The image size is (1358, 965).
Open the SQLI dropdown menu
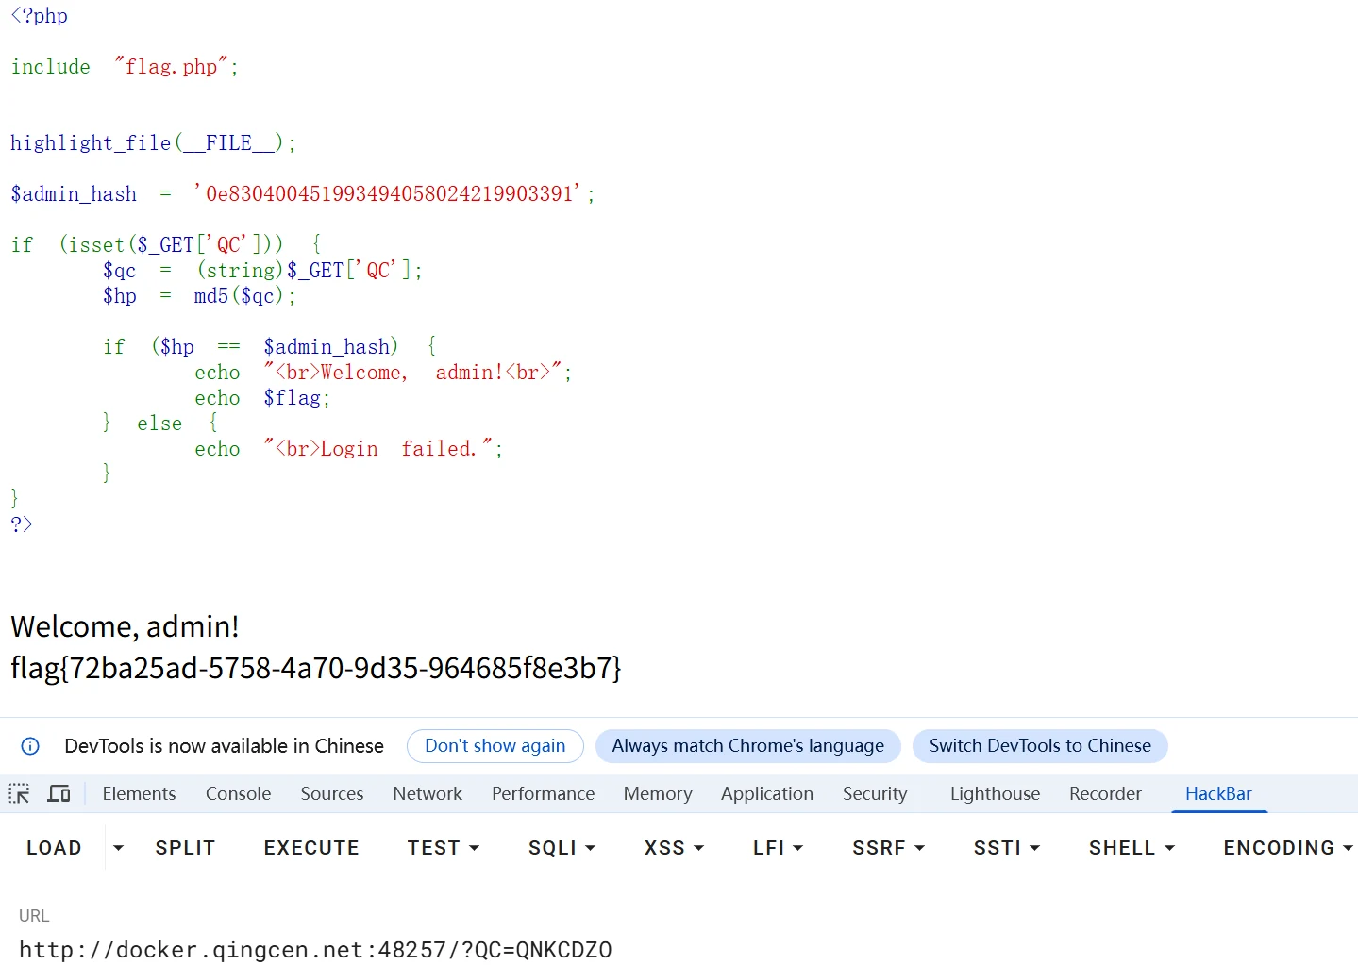point(562,848)
